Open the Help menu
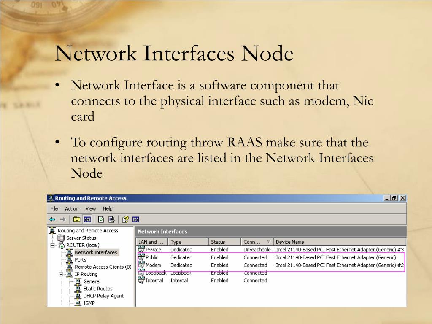Viewport: 432px width, 324px height. (x=108, y=208)
